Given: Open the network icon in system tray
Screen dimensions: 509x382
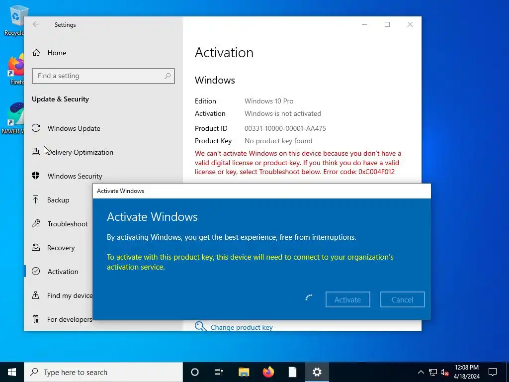Looking at the screenshot, I should point(433,372).
